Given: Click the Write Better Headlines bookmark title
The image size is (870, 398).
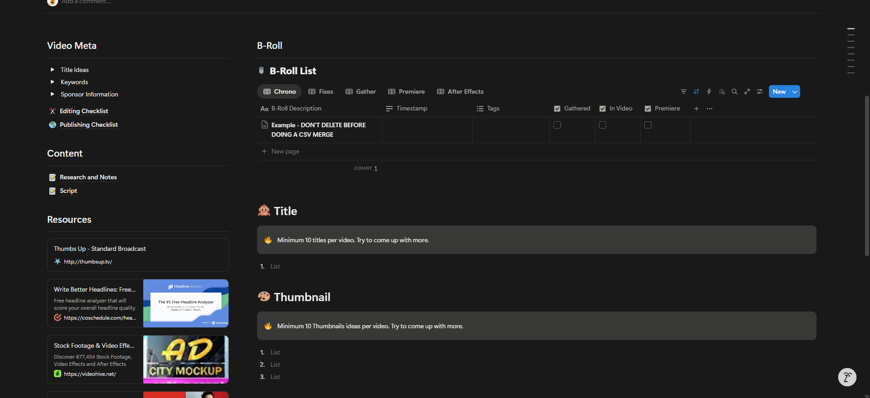Looking at the screenshot, I should pyautogui.click(x=95, y=289).
